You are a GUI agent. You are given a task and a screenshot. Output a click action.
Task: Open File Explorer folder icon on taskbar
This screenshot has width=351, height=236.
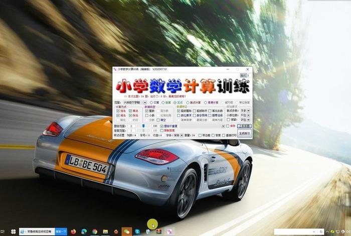[x=105, y=231]
